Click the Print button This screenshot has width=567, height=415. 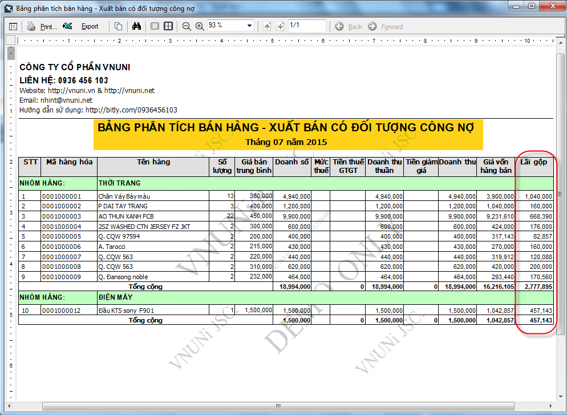point(42,26)
